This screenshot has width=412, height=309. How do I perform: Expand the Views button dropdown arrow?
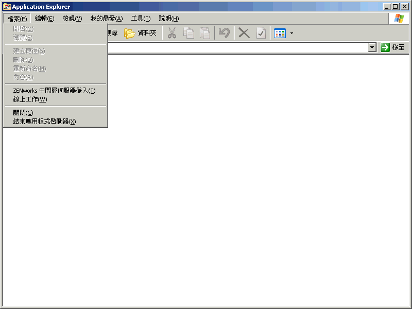click(x=291, y=33)
